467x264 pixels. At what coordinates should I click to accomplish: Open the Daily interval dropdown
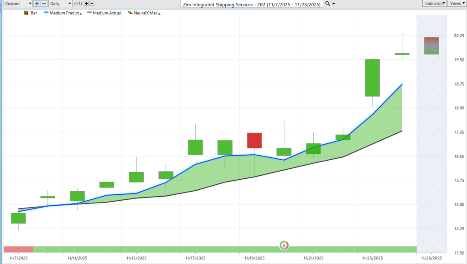pos(60,3)
